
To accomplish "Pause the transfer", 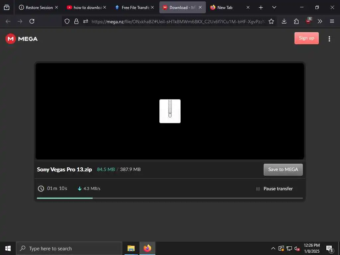I will [x=274, y=189].
